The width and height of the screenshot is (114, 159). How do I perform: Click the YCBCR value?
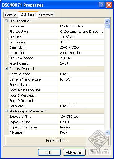[x=65, y=58]
